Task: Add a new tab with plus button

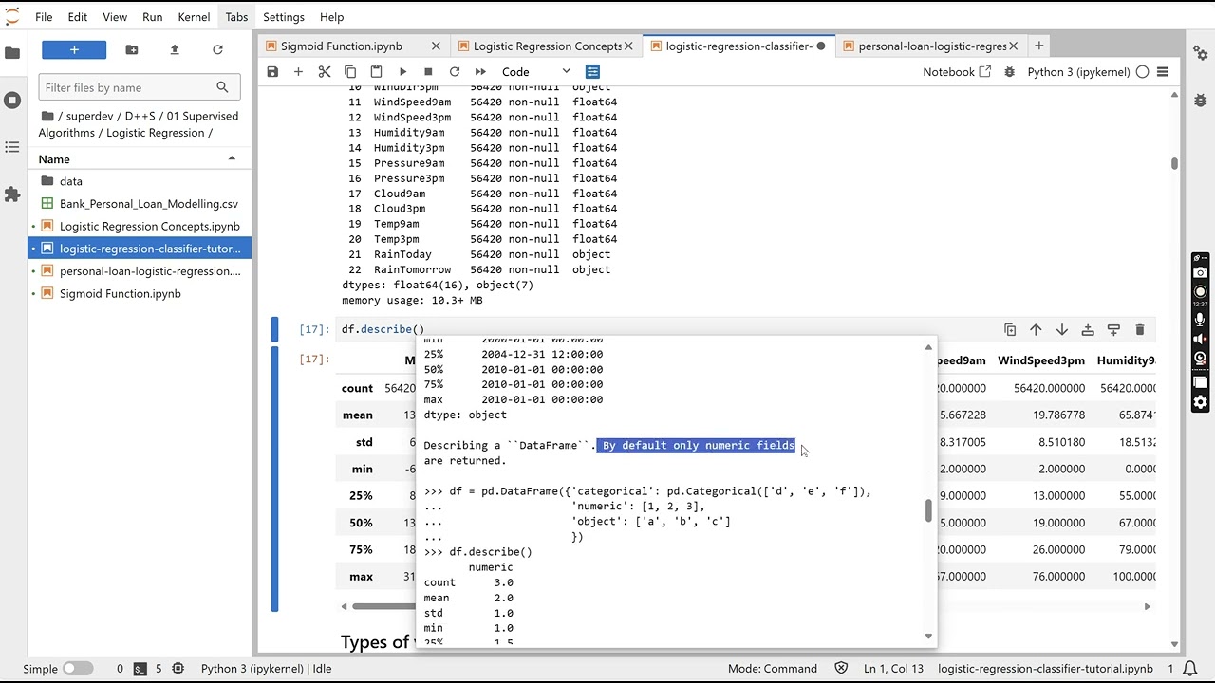Action: tap(1038, 46)
